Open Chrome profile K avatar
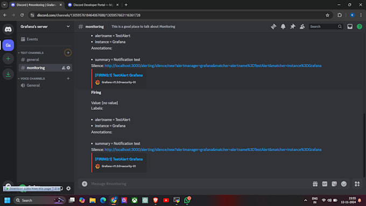This screenshot has width=366, height=206. click(x=352, y=15)
